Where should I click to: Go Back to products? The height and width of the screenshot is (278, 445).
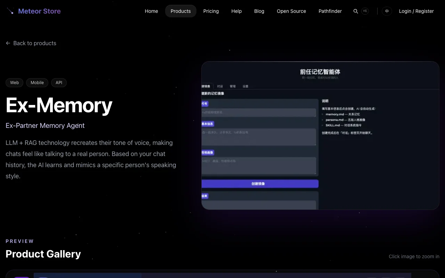point(31,43)
